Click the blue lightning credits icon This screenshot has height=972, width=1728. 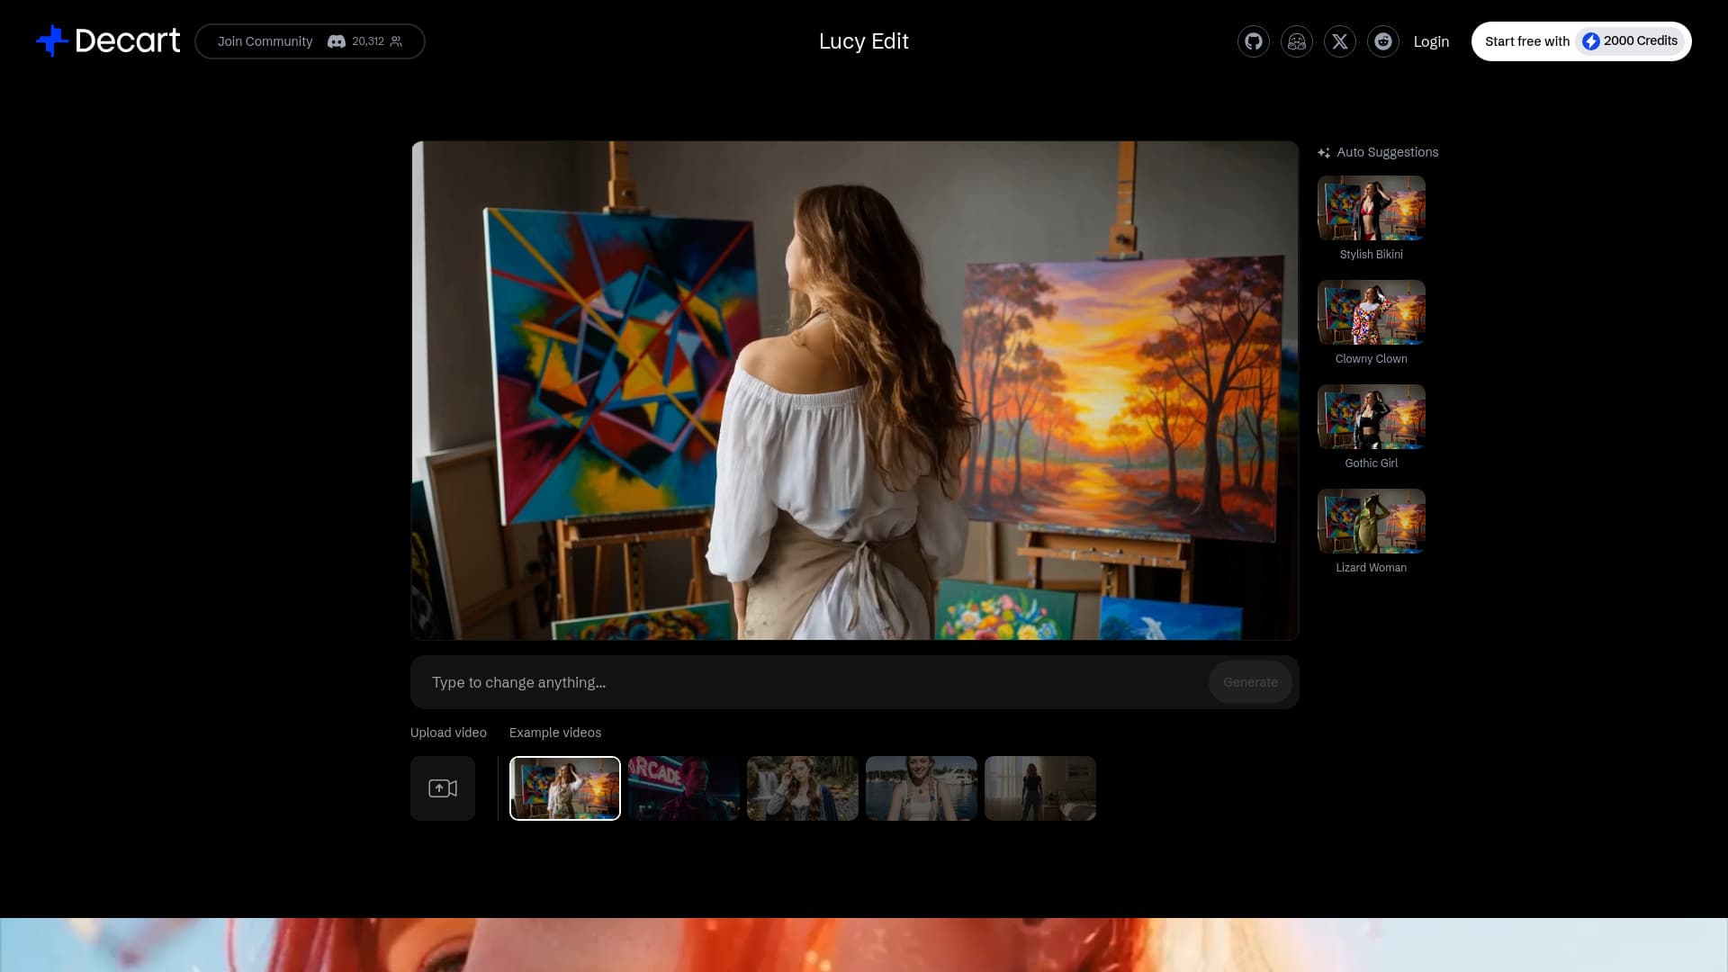click(1590, 41)
